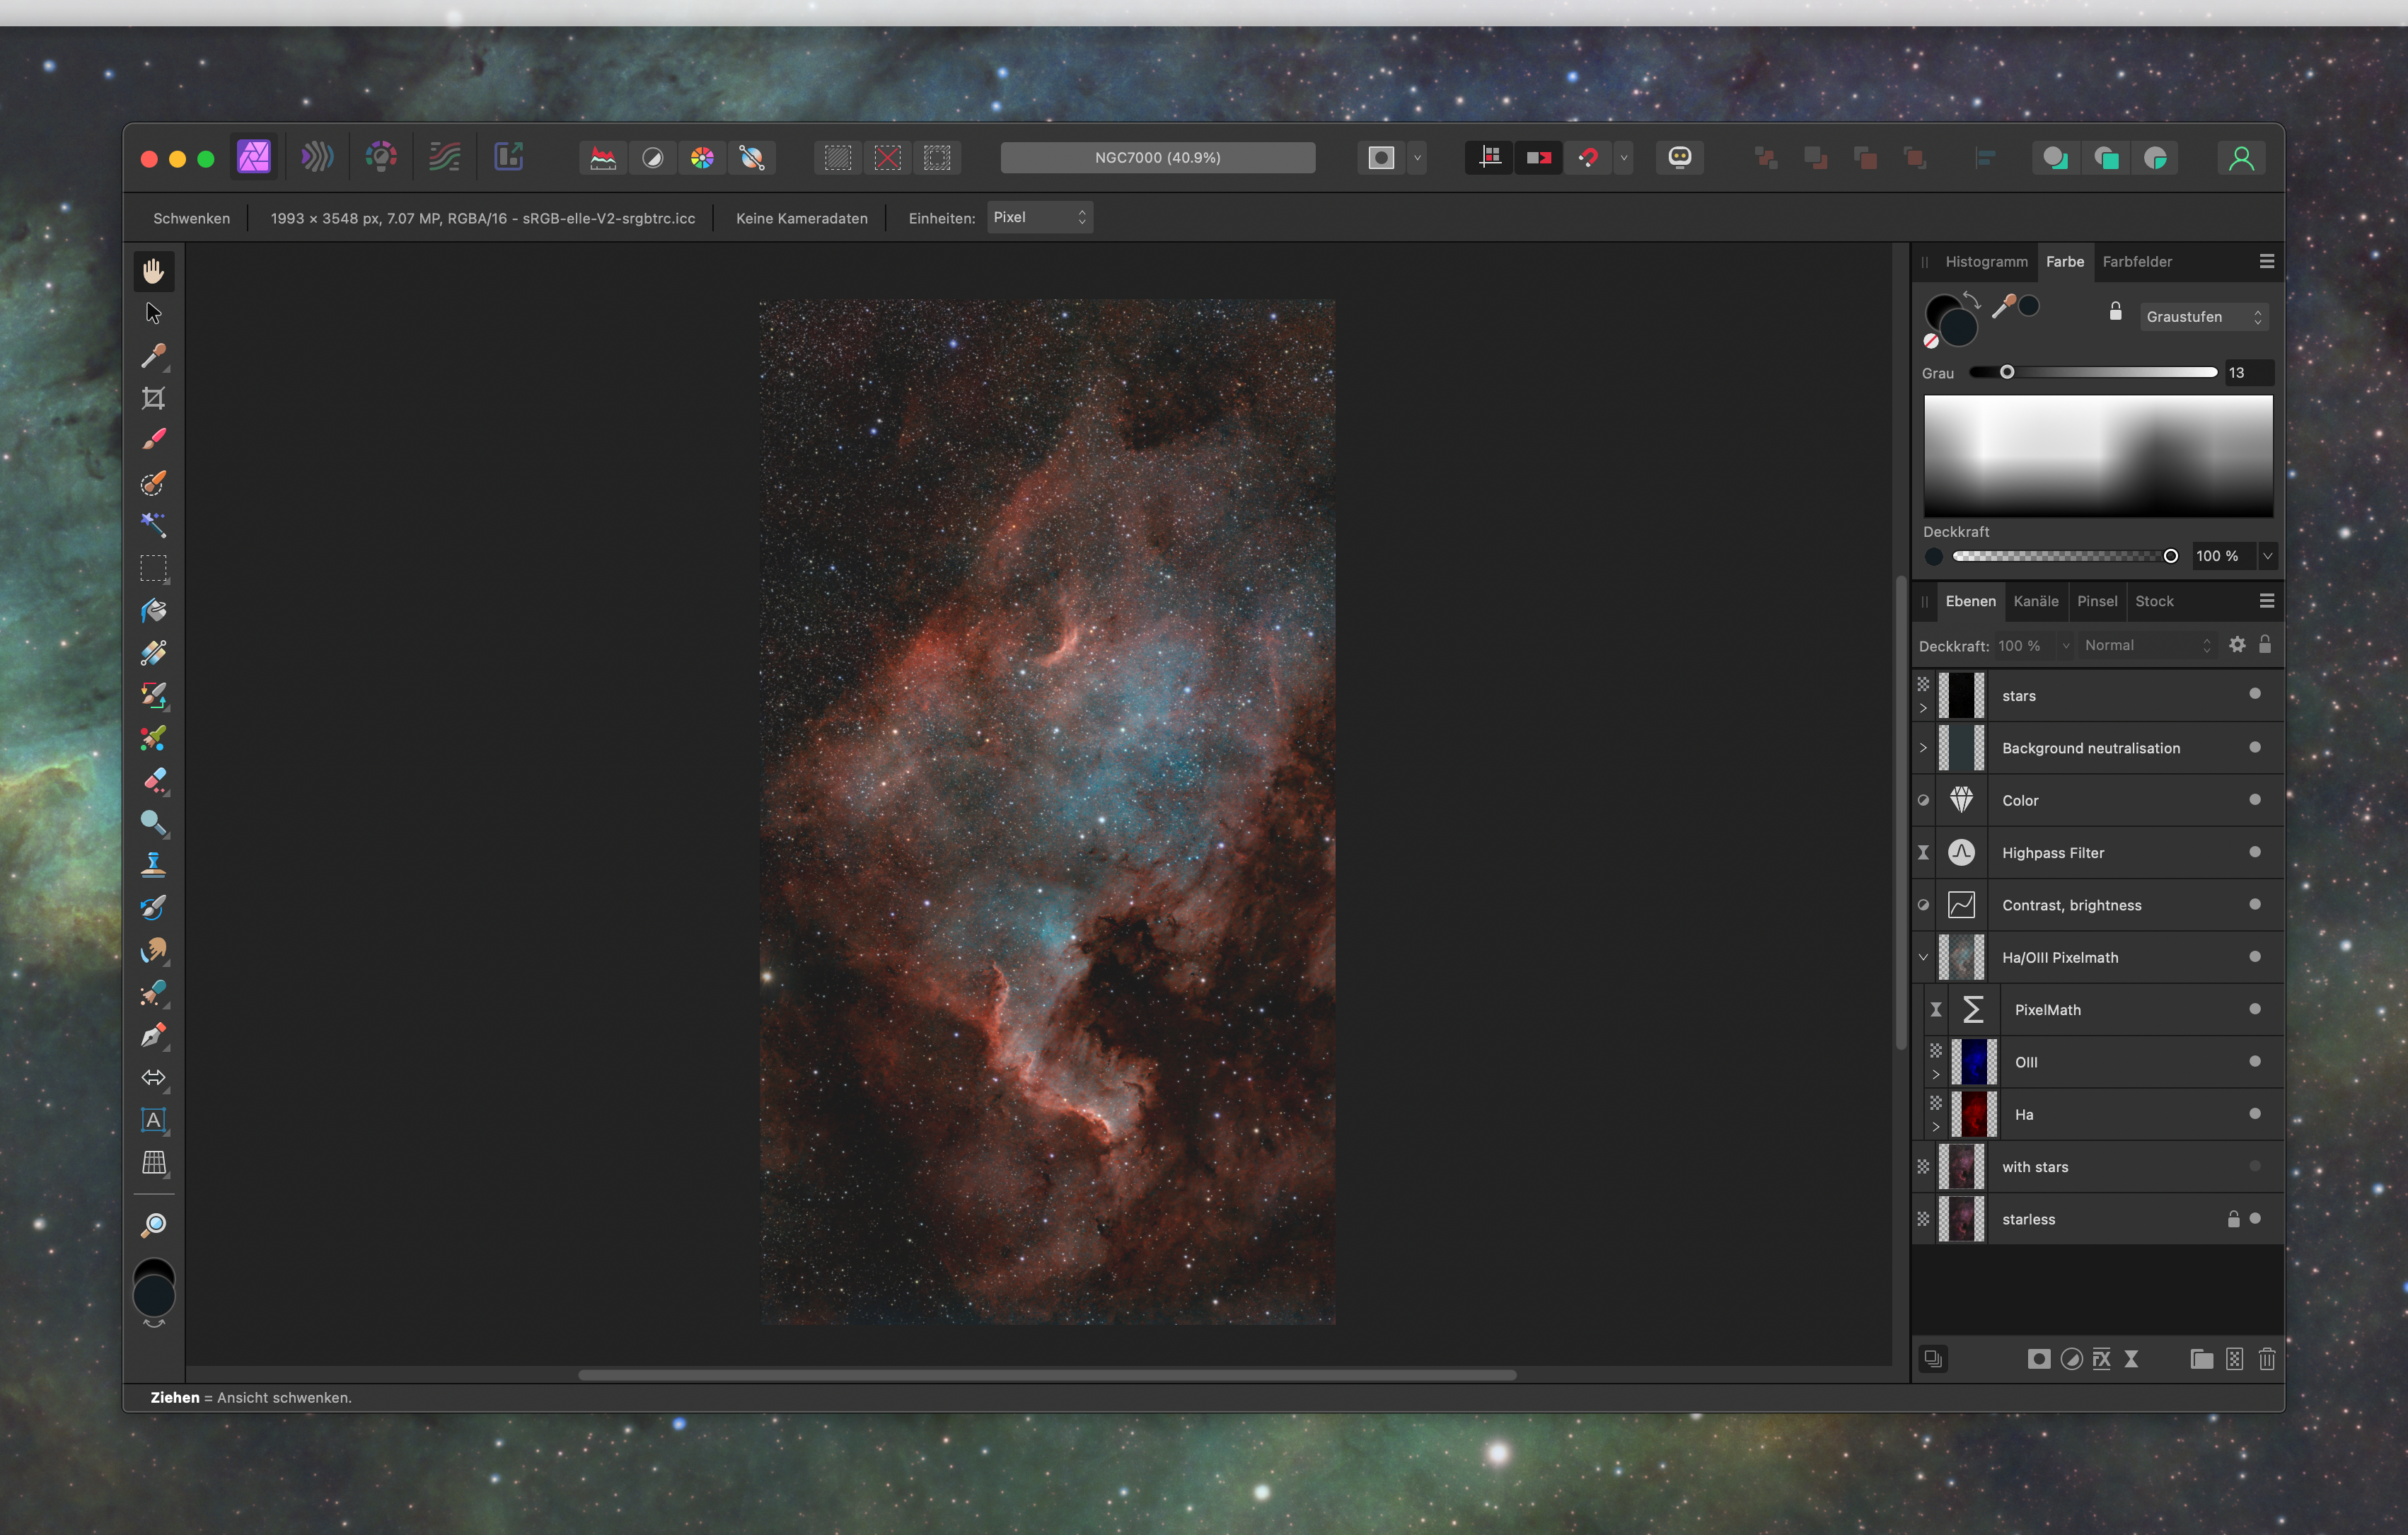Open the Kanäle tab
The width and height of the screenshot is (2408, 1535).
click(x=2035, y=601)
